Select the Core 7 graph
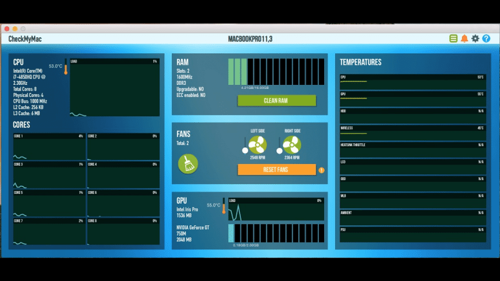The width and height of the screenshot is (500, 281). click(x=49, y=231)
